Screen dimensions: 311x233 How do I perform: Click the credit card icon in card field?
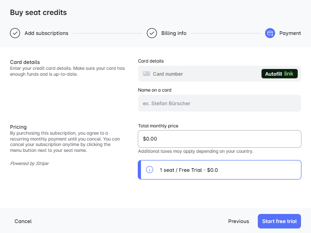146,74
